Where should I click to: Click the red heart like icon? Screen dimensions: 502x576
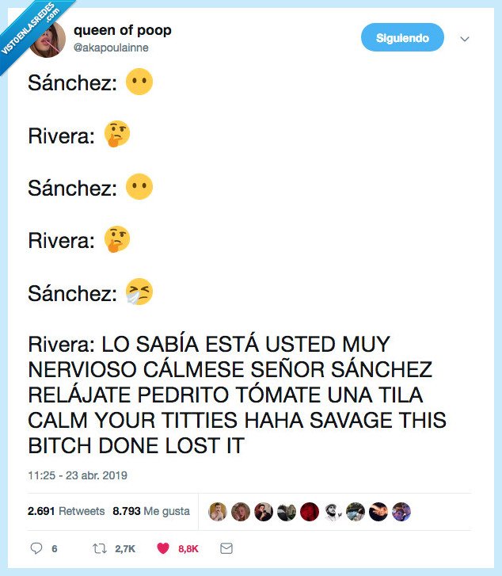point(163,548)
